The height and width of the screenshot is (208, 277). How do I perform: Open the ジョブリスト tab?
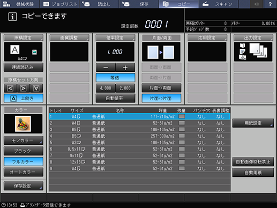point(60,4)
